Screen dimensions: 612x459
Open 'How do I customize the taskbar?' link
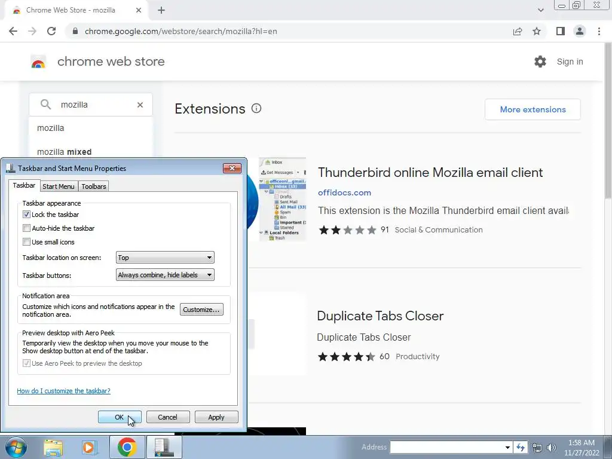pos(63,391)
